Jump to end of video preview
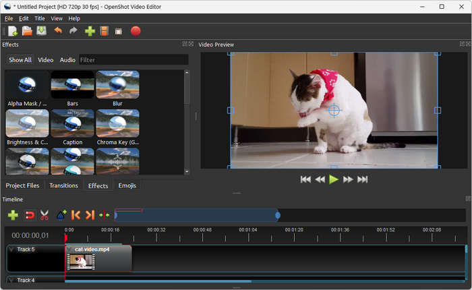 [x=363, y=179]
